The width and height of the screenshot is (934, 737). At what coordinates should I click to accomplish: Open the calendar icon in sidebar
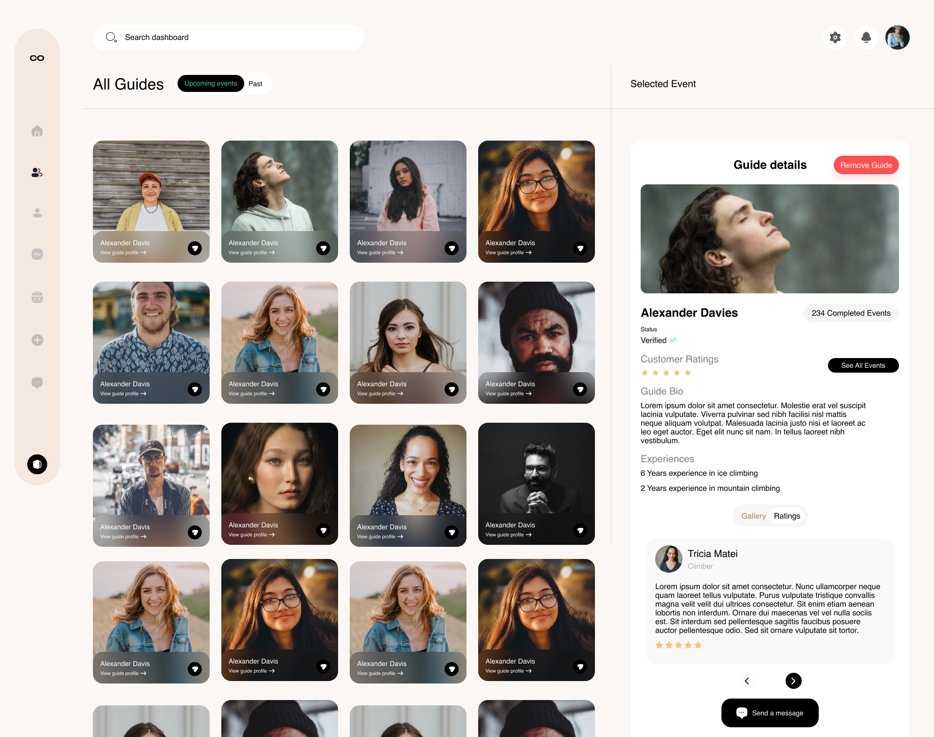pos(37,297)
